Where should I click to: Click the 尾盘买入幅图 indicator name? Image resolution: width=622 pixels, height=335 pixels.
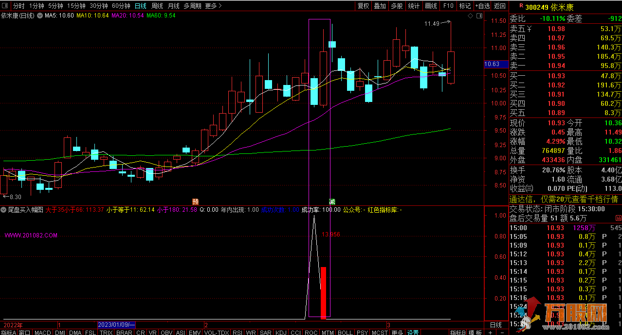point(26,210)
